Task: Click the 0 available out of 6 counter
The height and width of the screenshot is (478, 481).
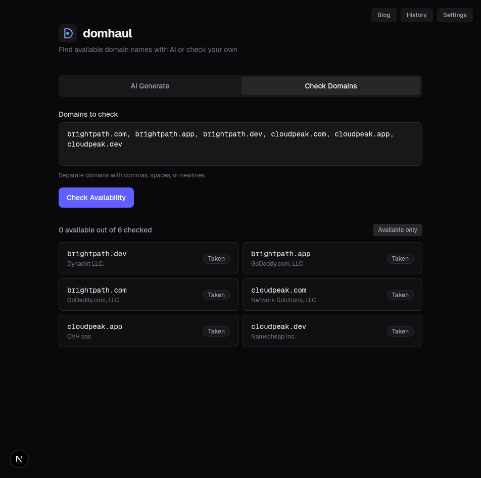Action: point(105,230)
